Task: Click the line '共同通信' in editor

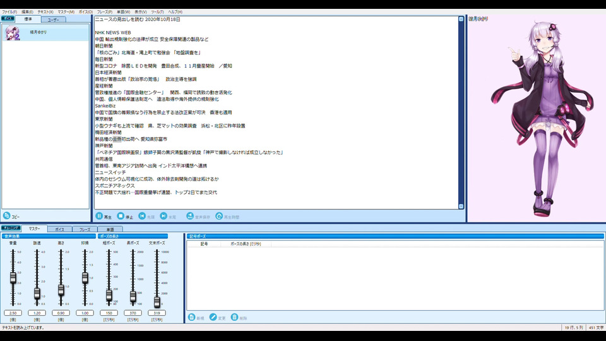Action: [x=104, y=159]
